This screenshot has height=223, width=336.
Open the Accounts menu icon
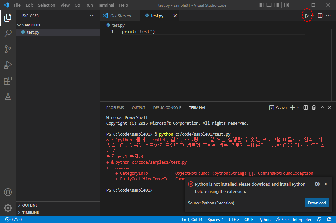pyautogui.click(x=8, y=192)
